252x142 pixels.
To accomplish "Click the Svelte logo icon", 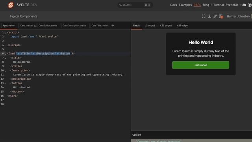I will (11, 5).
